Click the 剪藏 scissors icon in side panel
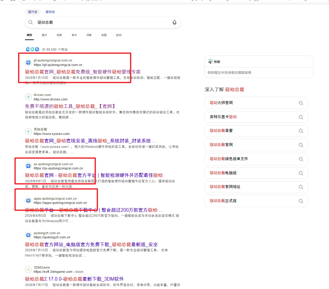Image resolution: width=329 pixels, height=289 pixels. [210, 62]
